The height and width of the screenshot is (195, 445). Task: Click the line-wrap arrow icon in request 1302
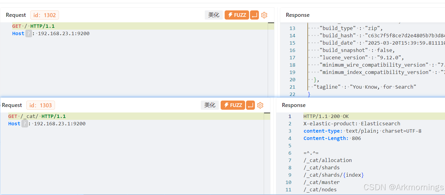pos(254,15)
